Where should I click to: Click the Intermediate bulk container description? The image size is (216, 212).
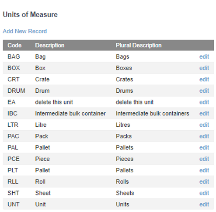(x=70, y=113)
